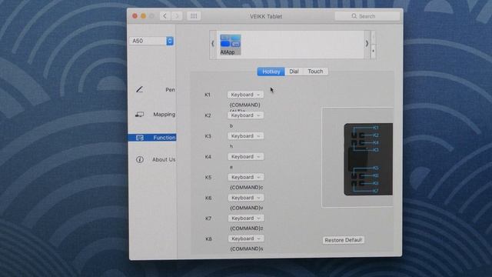Open K6 Keyboard dropdown
Viewport: 492px width, 277px height.
[246, 198]
